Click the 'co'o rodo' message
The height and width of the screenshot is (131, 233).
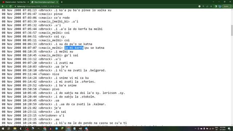tap(62, 18)
